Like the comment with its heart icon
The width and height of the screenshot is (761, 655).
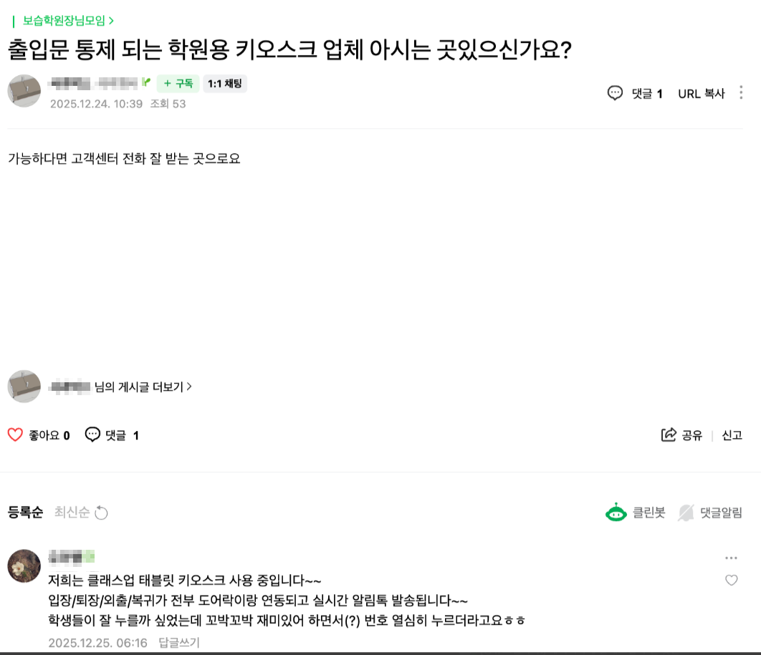(731, 581)
